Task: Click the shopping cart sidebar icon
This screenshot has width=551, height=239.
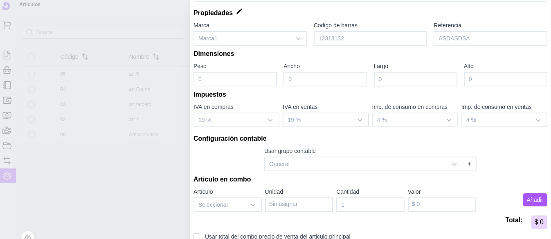Action: (7, 25)
